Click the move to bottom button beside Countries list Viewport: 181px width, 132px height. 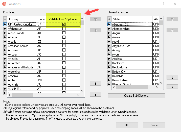click(x=96, y=95)
